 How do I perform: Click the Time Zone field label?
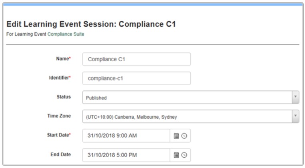pos(59,116)
